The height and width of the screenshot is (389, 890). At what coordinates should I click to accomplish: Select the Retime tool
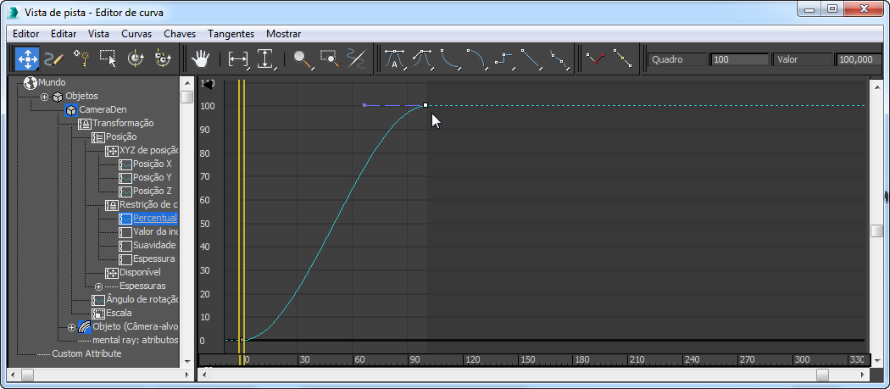[x=136, y=58]
